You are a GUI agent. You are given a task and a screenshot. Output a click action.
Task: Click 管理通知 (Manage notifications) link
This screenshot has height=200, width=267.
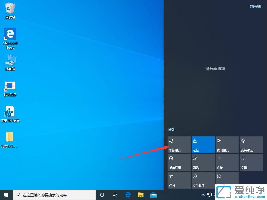(x=256, y=7)
